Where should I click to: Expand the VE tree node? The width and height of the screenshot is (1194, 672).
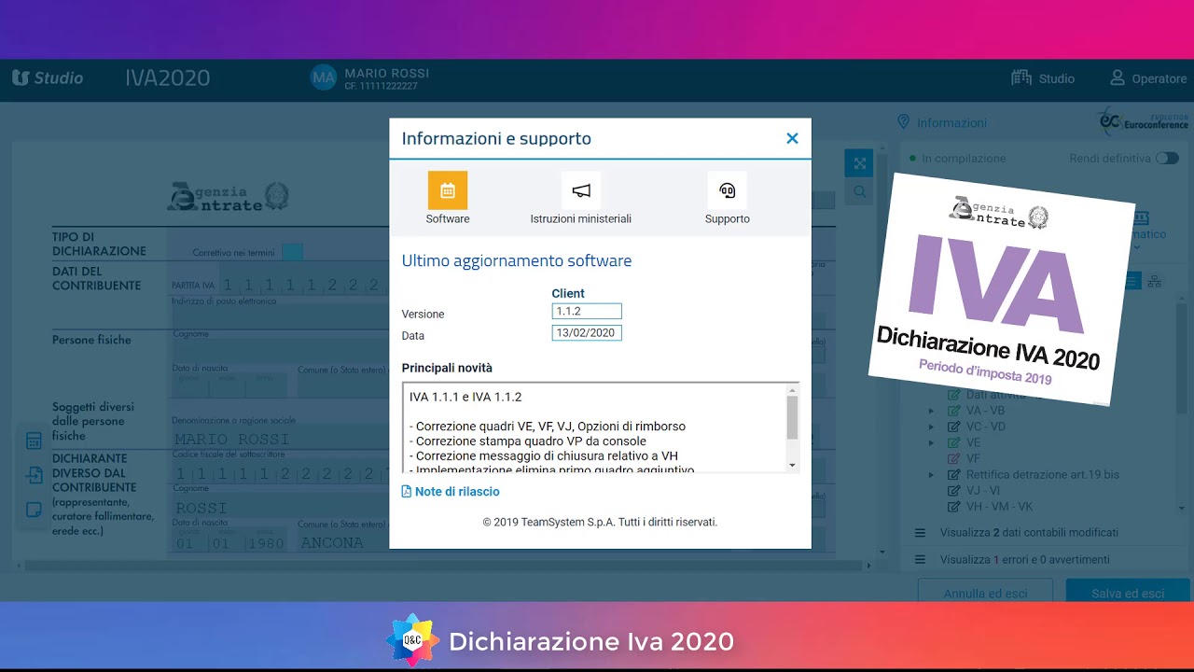[x=931, y=442]
